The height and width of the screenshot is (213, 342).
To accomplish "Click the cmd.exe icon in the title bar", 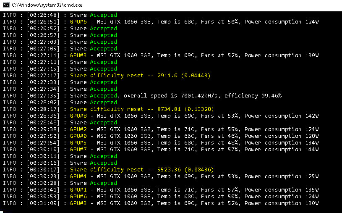I will pos(6,5).
